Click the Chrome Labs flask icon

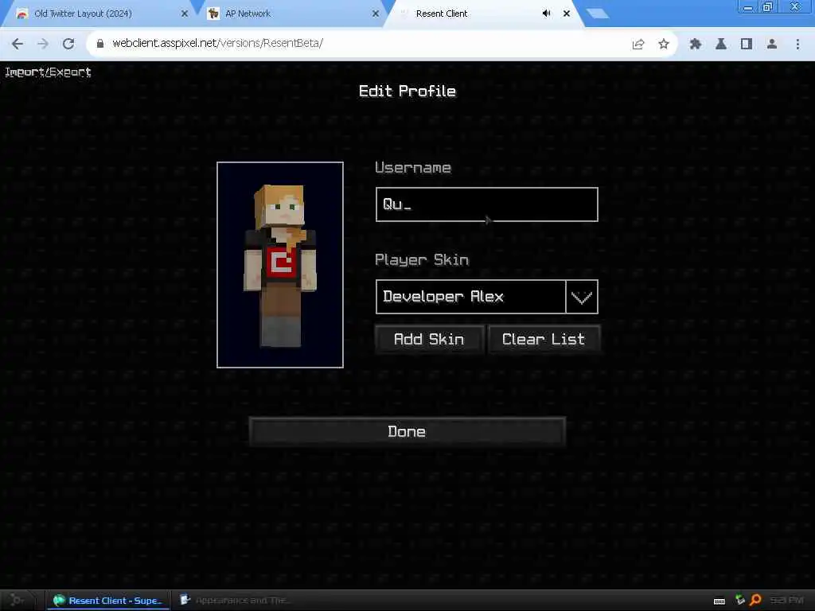[721, 45]
